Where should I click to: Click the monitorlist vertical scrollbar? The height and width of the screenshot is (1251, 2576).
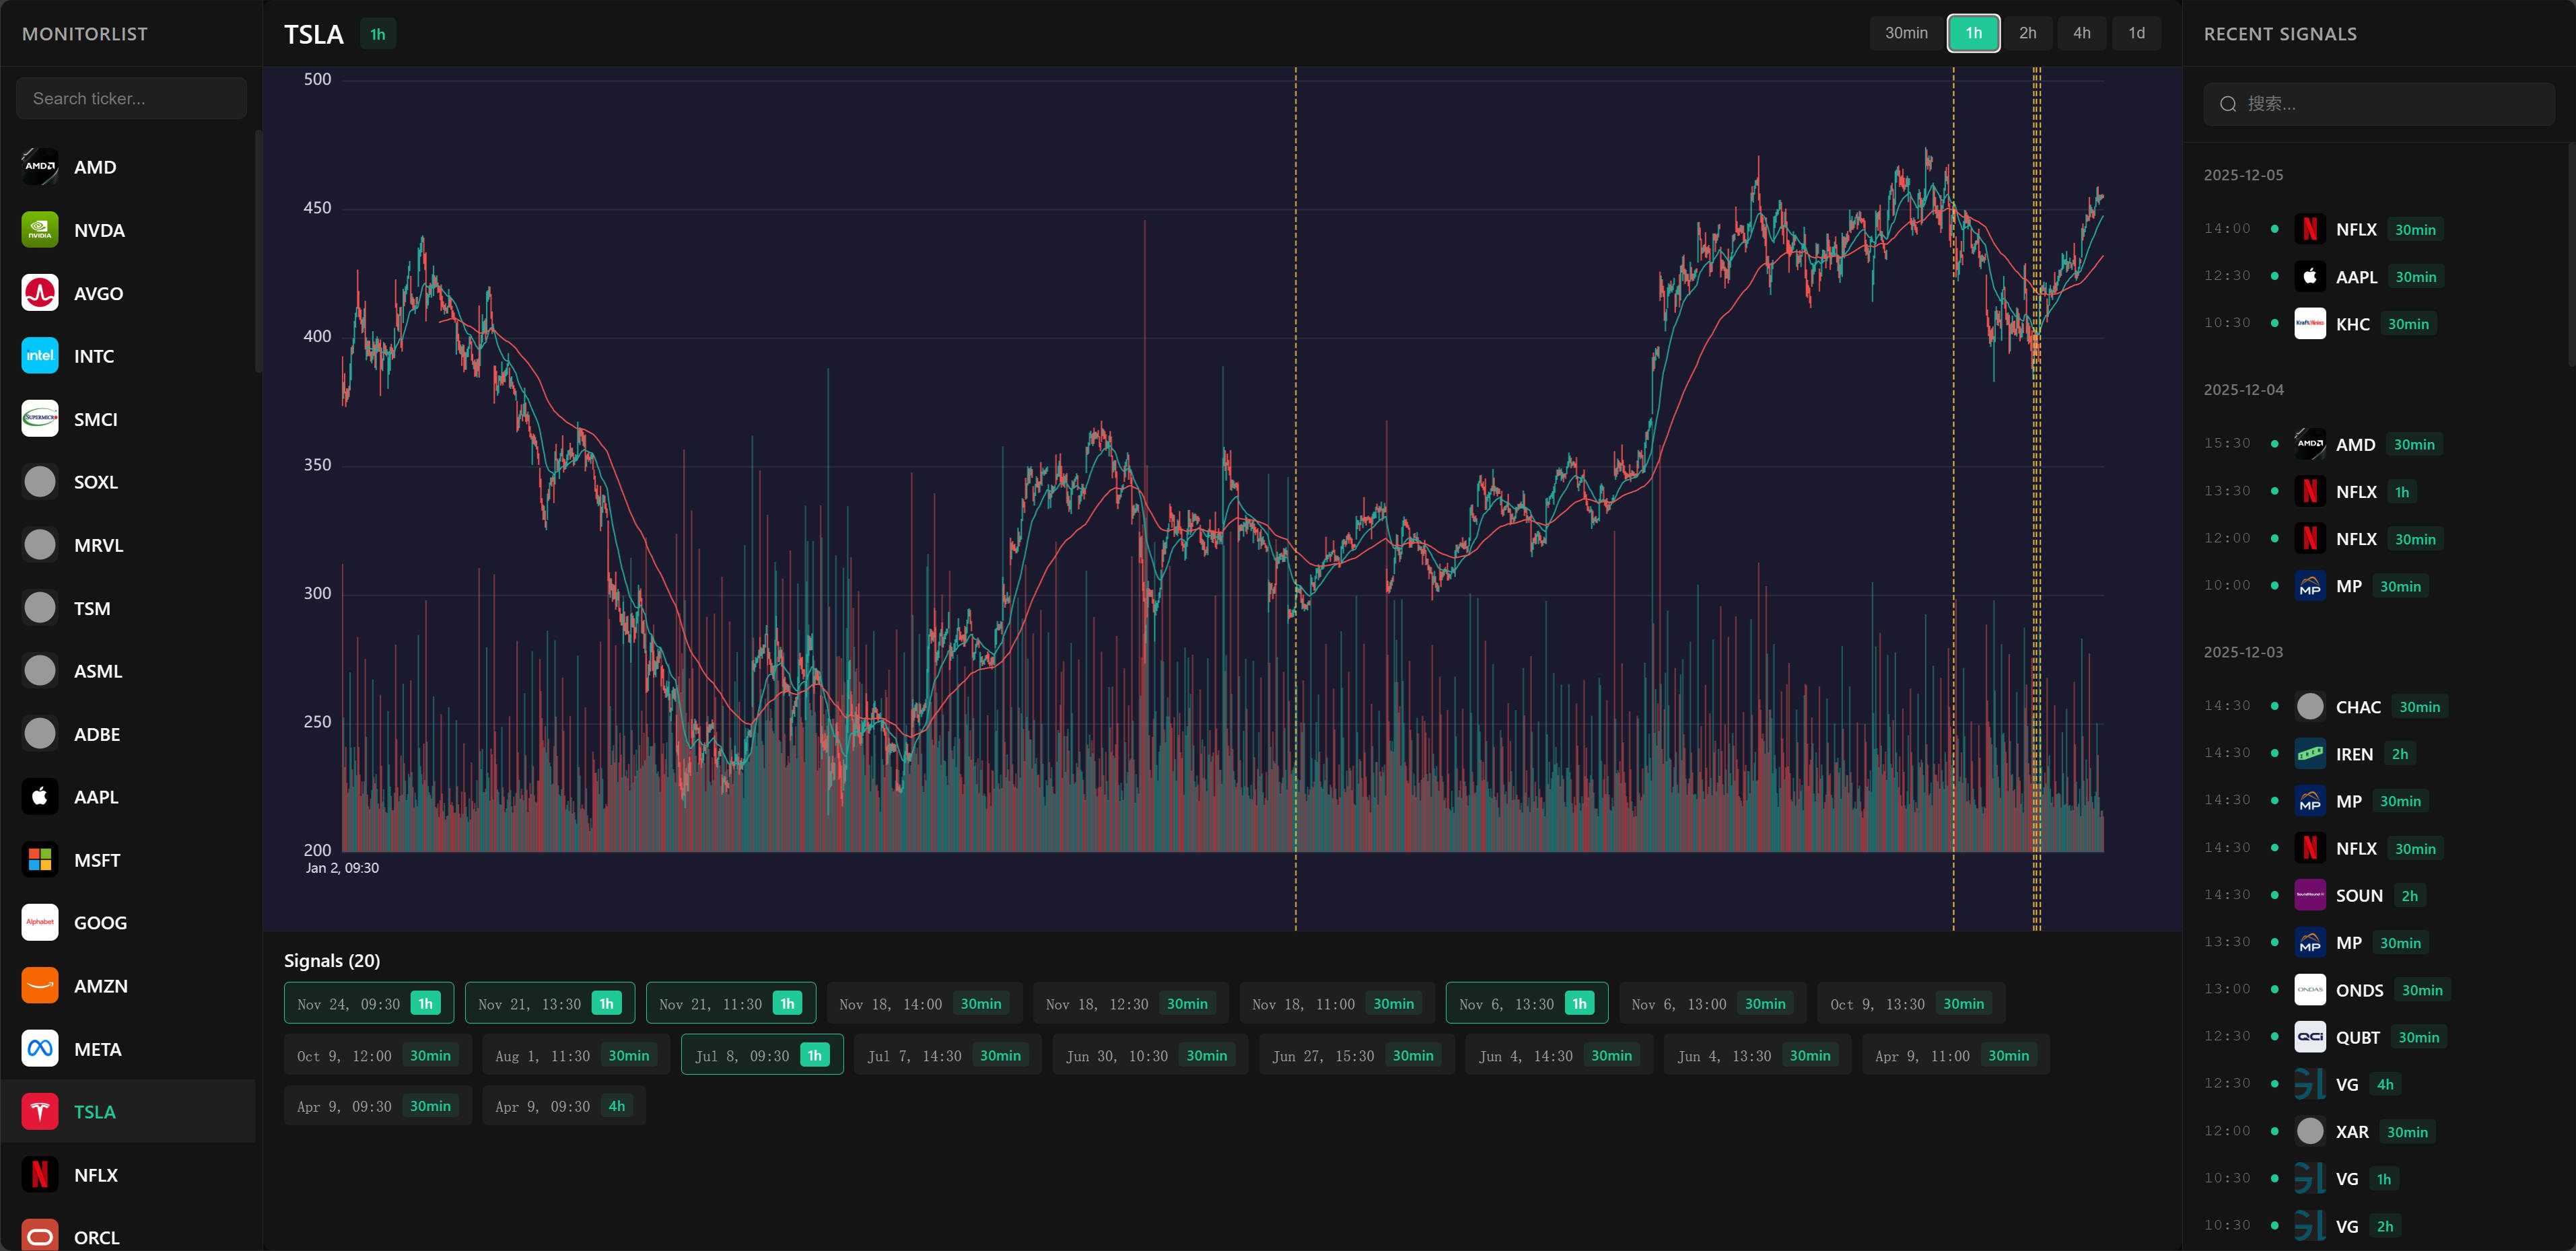pos(258,250)
